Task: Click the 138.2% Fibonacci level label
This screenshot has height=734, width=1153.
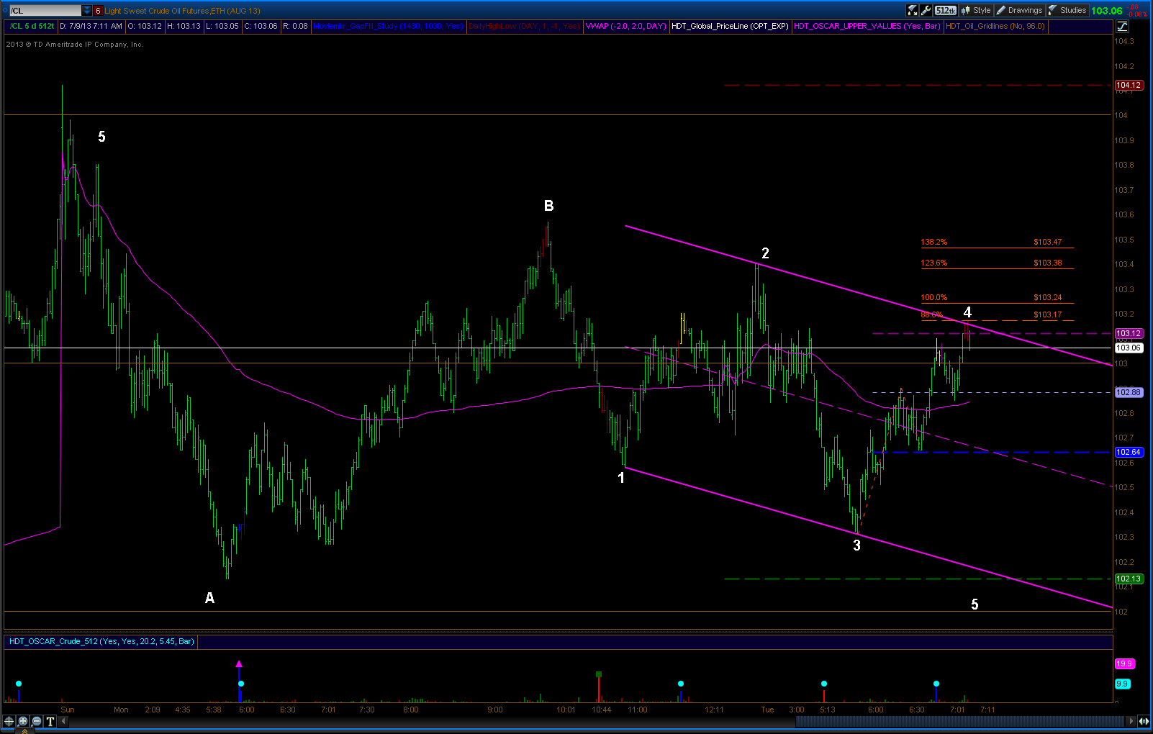Action: [x=933, y=242]
